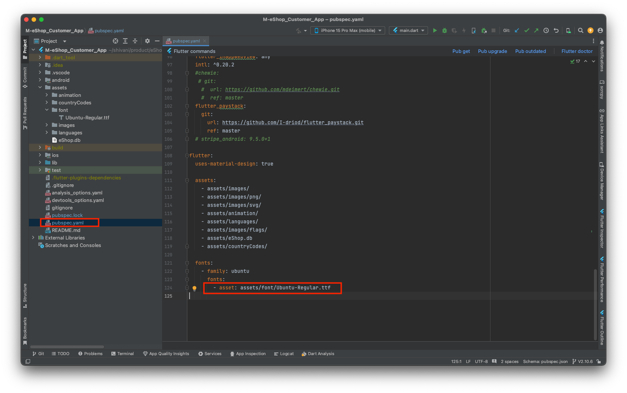This screenshot has height=393, width=627.
Task: Open Running Devices with the toolbar phone icon
Action: [568, 30]
